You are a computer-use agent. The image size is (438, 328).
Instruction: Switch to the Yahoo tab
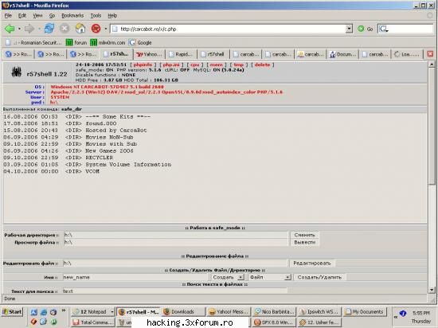[149, 54]
